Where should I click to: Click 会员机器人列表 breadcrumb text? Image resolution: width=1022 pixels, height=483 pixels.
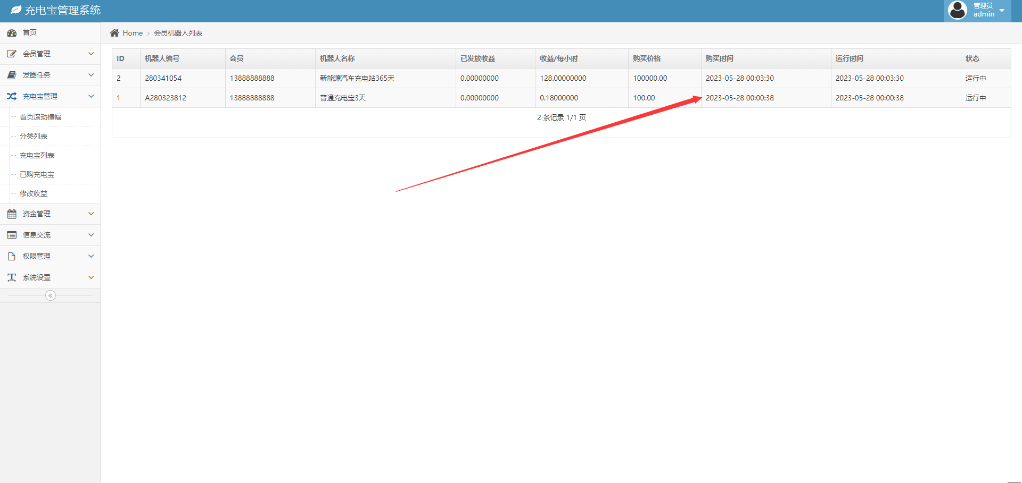pos(178,33)
